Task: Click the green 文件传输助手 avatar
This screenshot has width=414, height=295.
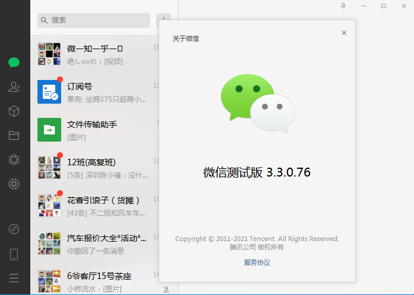Action: [x=49, y=130]
